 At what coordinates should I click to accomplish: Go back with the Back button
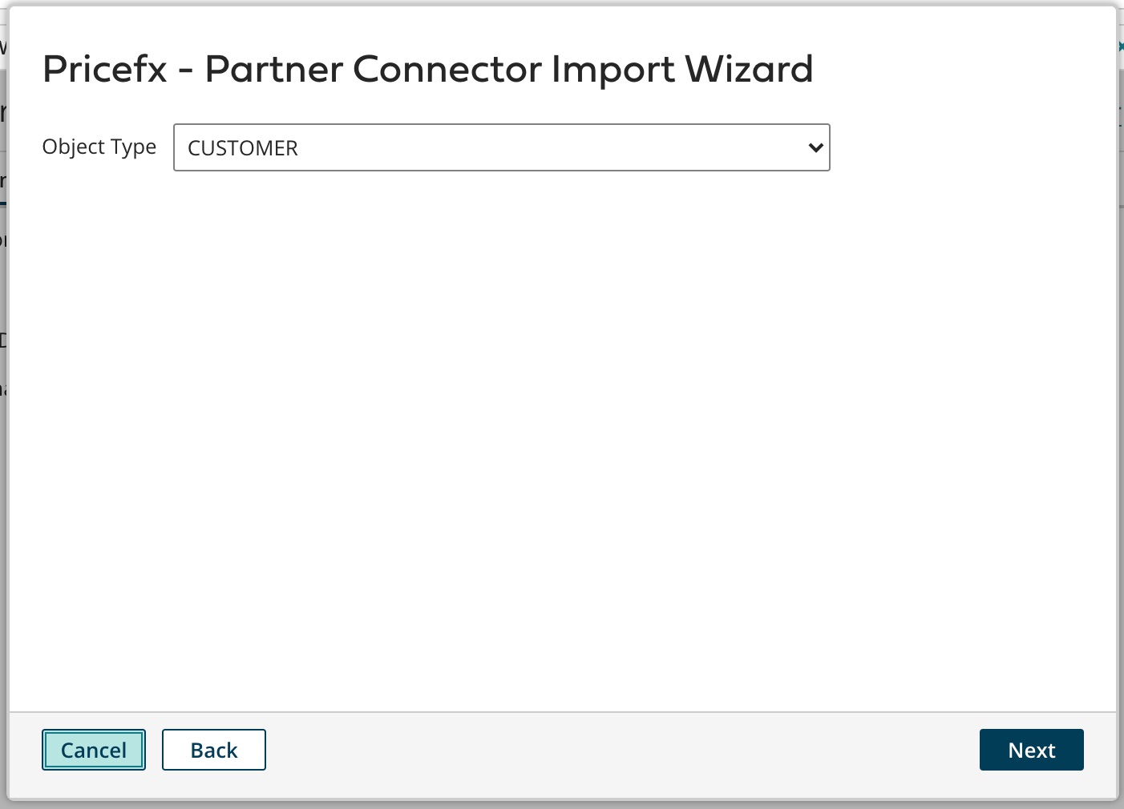(x=213, y=750)
